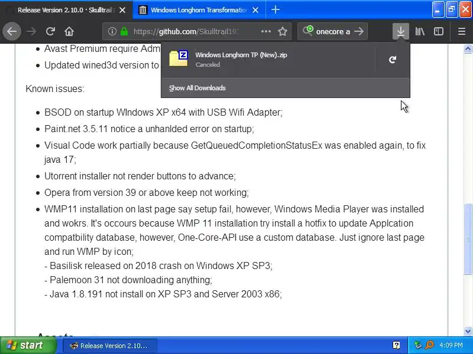The width and height of the screenshot is (473, 354).
Task: Open the Windows Start menu
Action: click(28, 345)
